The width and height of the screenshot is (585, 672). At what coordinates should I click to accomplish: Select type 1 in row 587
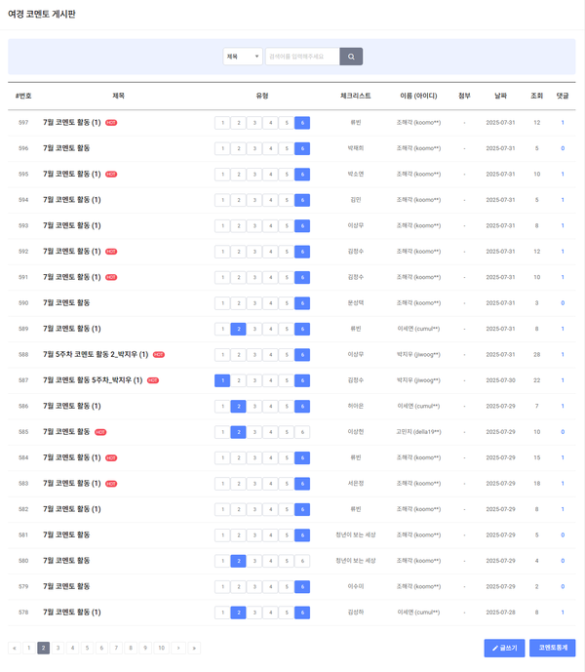coord(222,380)
